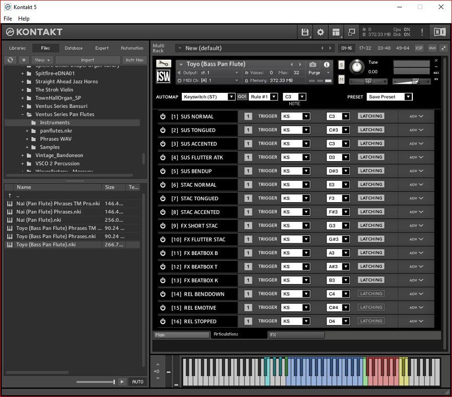The height and width of the screenshot is (397, 452).
Task: Select next instrument preset arrow
Action: coord(300,64)
